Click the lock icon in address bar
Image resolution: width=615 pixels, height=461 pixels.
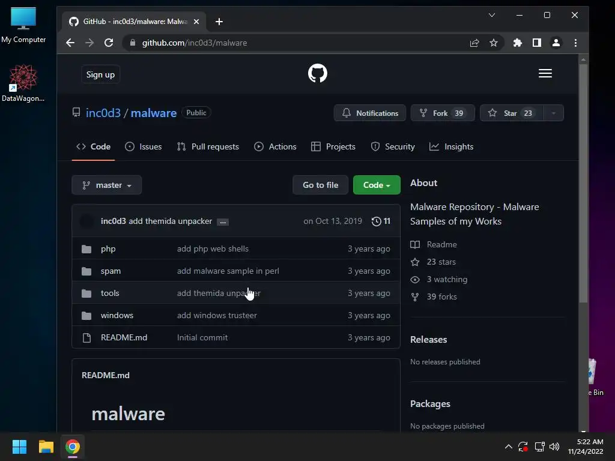(133, 43)
